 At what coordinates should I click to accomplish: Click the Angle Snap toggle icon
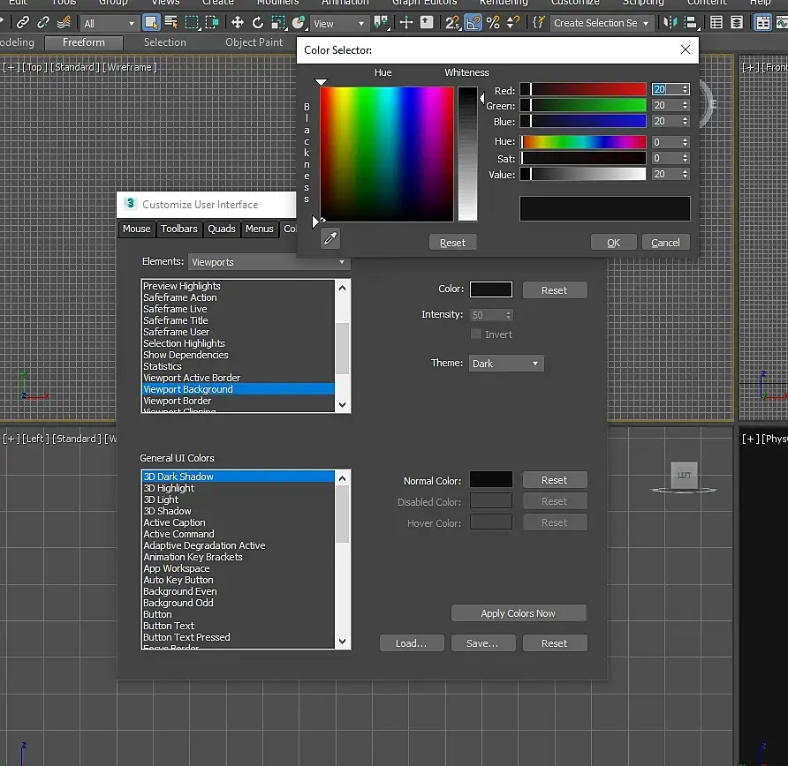473,23
